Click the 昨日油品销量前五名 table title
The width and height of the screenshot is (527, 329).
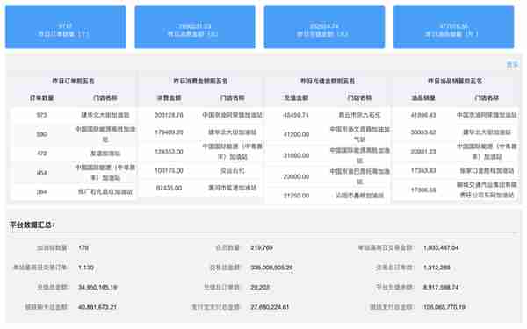(x=455, y=81)
